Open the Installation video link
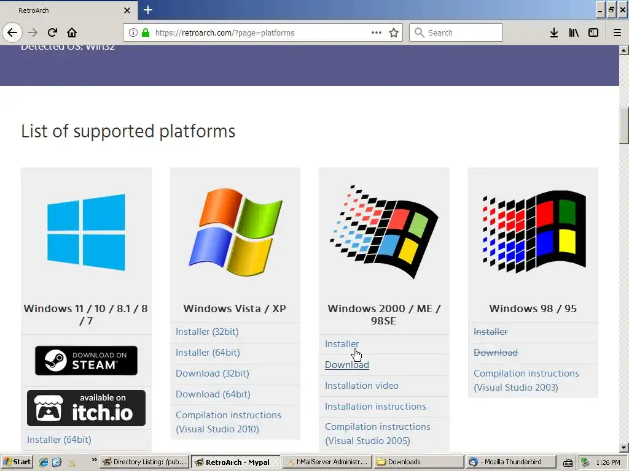This screenshot has height=471, width=629. point(361,385)
